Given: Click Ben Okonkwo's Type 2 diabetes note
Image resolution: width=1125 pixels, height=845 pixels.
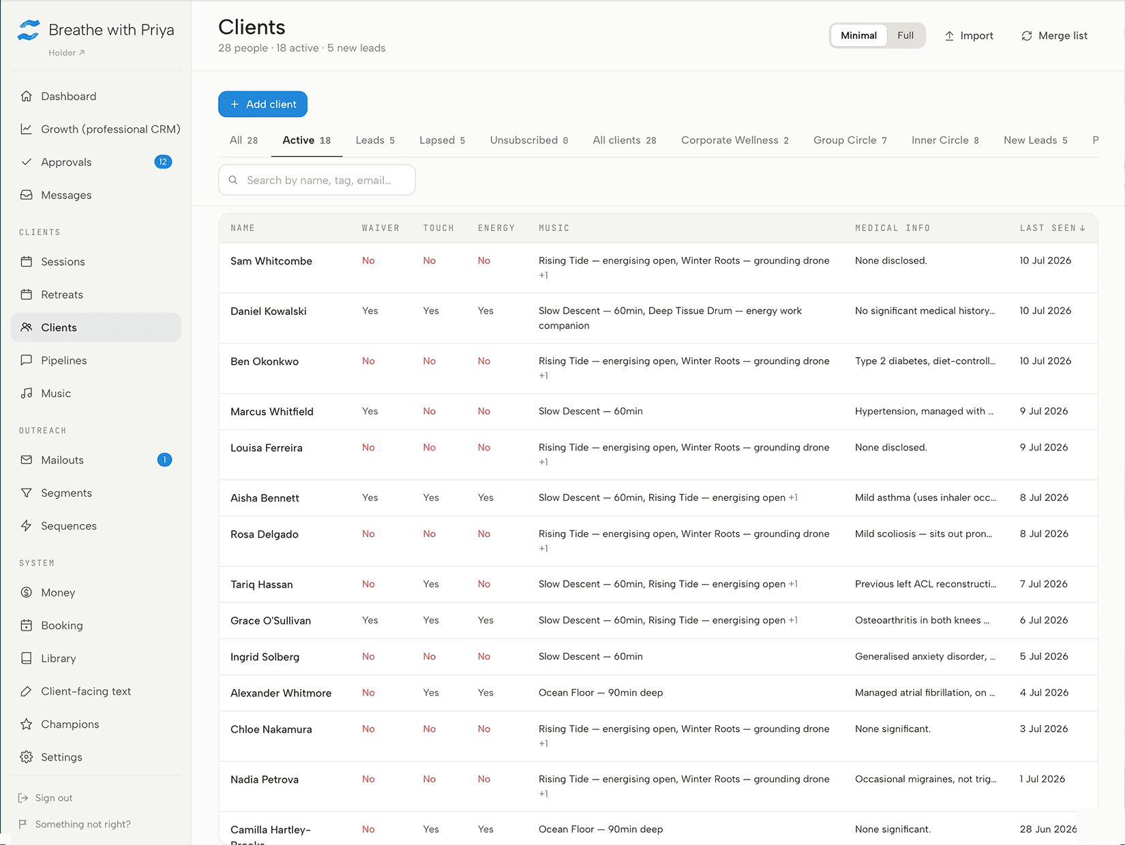Looking at the screenshot, I should (925, 361).
